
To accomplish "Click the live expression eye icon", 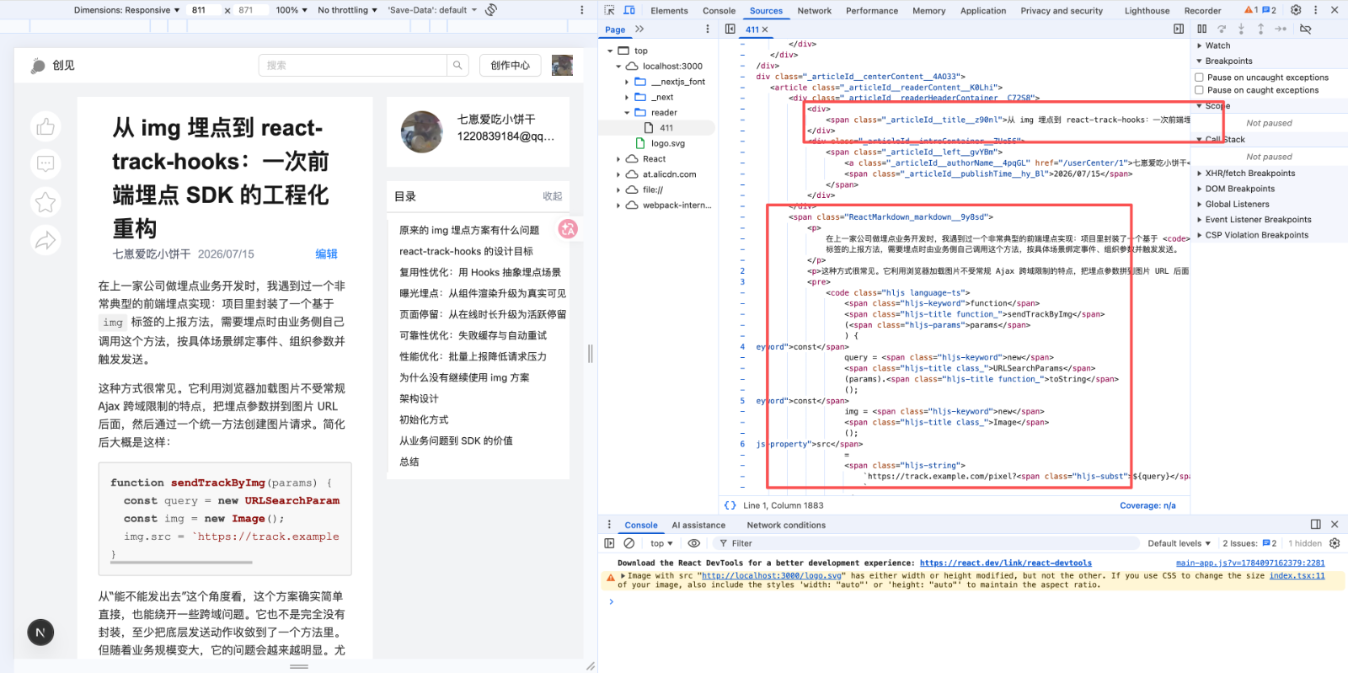I will [693, 543].
